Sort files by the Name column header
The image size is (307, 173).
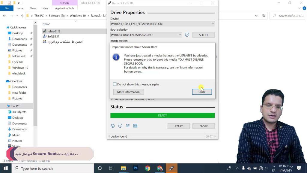point(46,24)
